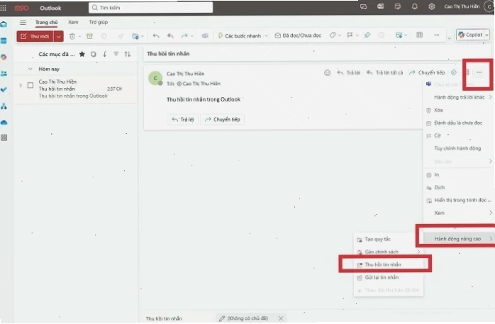Click the Reply all icon in toolbar

pyautogui.click(x=170, y=36)
